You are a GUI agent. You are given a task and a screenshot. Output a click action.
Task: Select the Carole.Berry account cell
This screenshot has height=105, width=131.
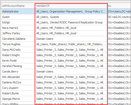coord(18,71)
